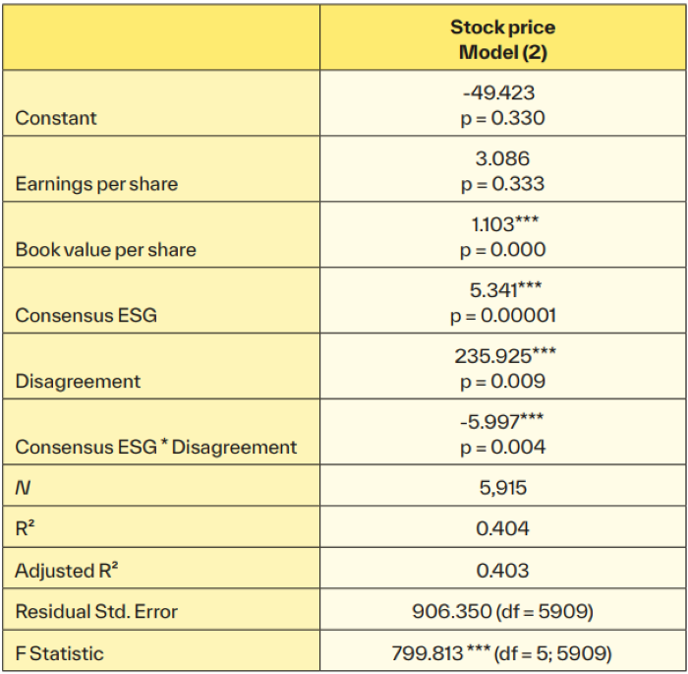Click the Consensus ESG * Disagreement label

click(x=155, y=448)
